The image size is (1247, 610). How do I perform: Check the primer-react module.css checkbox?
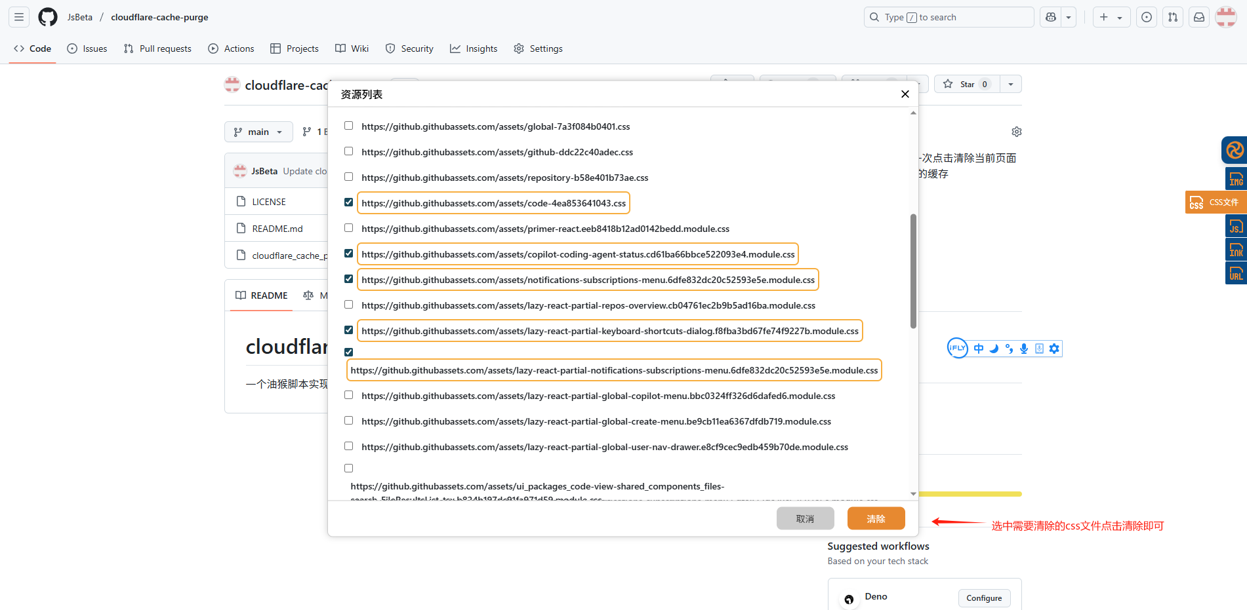349,228
